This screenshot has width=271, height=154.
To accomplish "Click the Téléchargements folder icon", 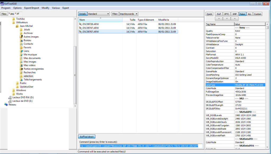I will pos(21,80).
